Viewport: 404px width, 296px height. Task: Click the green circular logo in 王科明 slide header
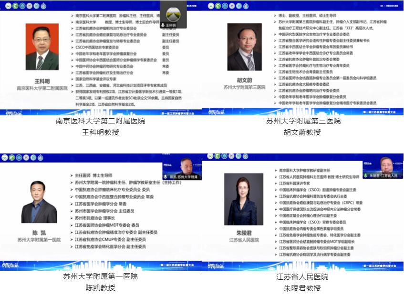pos(15,6)
